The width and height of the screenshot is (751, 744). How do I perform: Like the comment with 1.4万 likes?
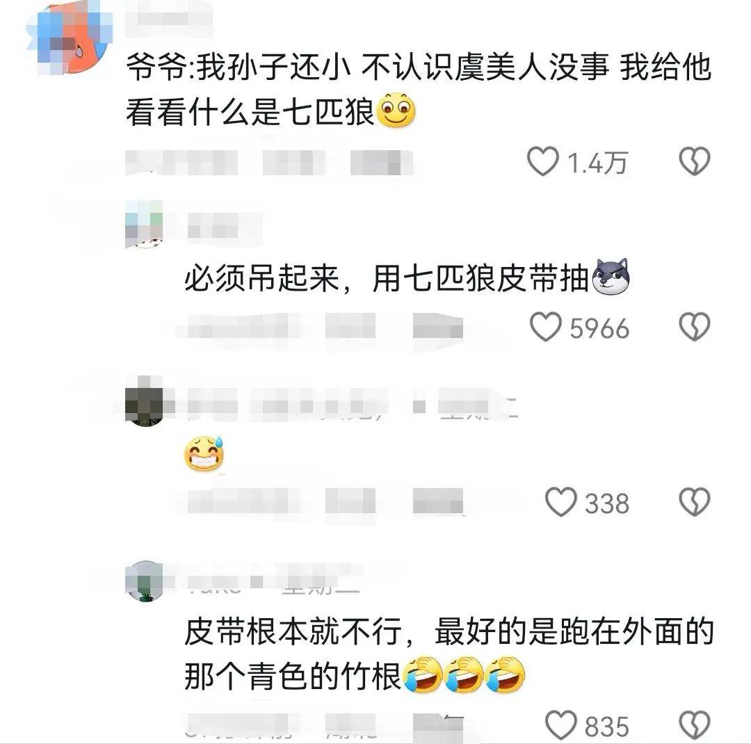point(542,161)
